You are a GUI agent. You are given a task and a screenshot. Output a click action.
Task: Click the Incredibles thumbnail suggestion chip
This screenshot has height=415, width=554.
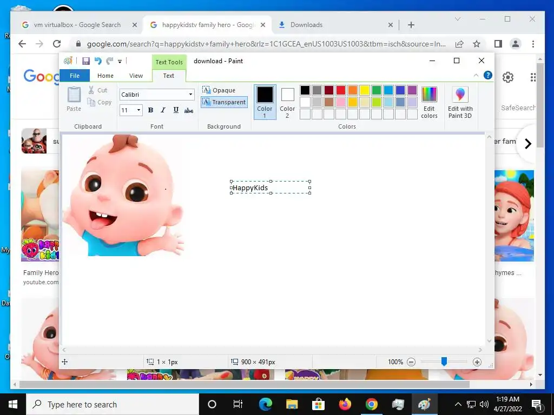[34, 141]
